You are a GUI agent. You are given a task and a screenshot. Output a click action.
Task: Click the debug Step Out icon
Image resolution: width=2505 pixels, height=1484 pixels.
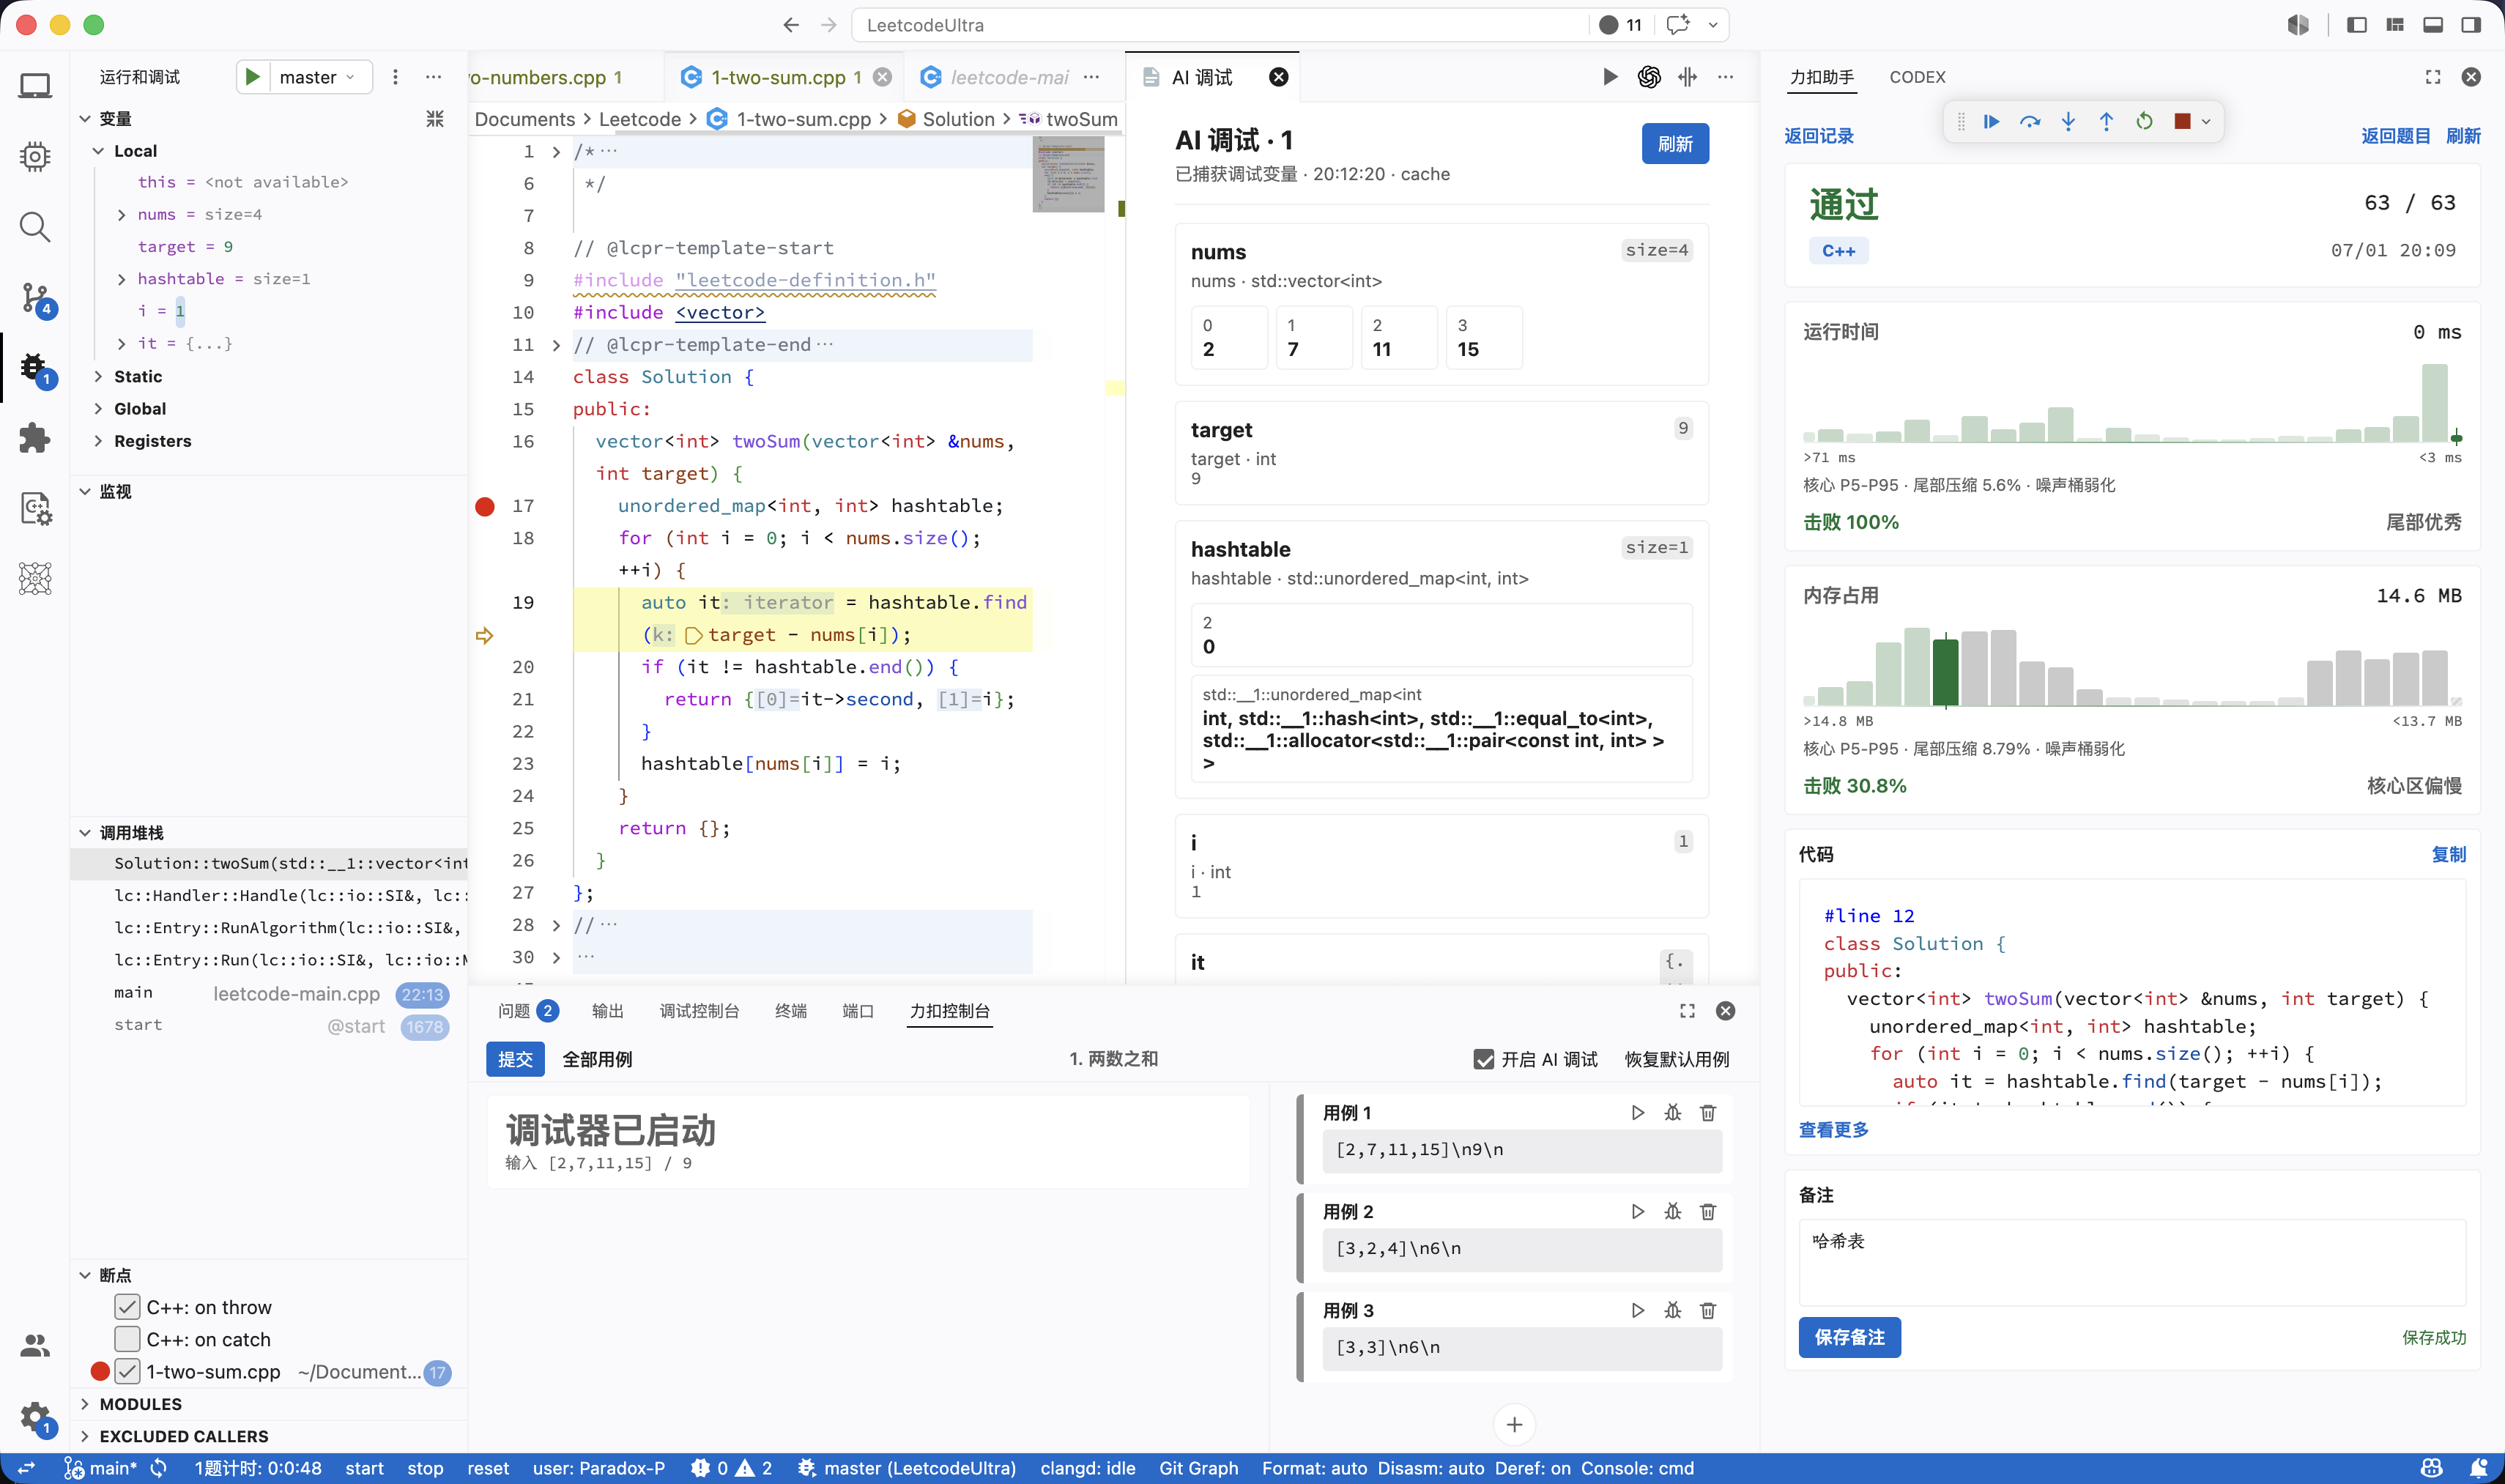click(x=2106, y=122)
